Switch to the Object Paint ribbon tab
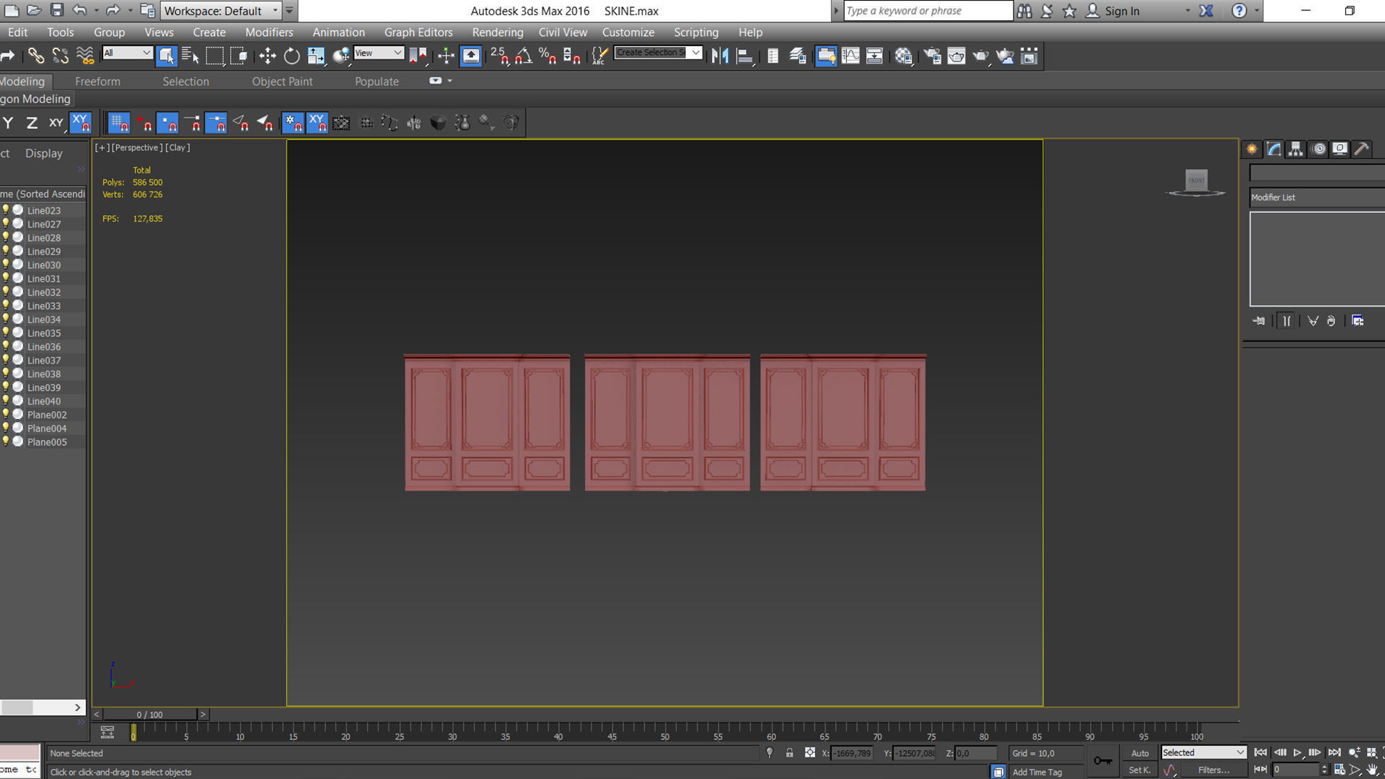The height and width of the screenshot is (779, 1385). pyautogui.click(x=282, y=82)
